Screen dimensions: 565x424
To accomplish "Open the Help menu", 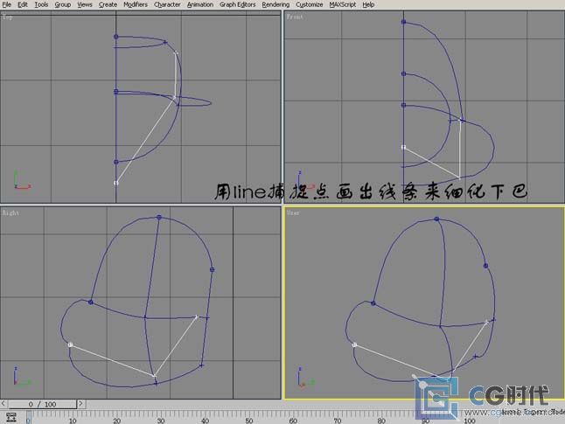I will (368, 4).
